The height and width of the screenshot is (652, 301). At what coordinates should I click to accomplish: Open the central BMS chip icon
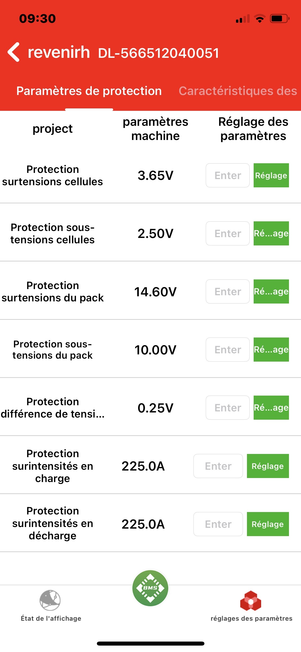point(150,588)
